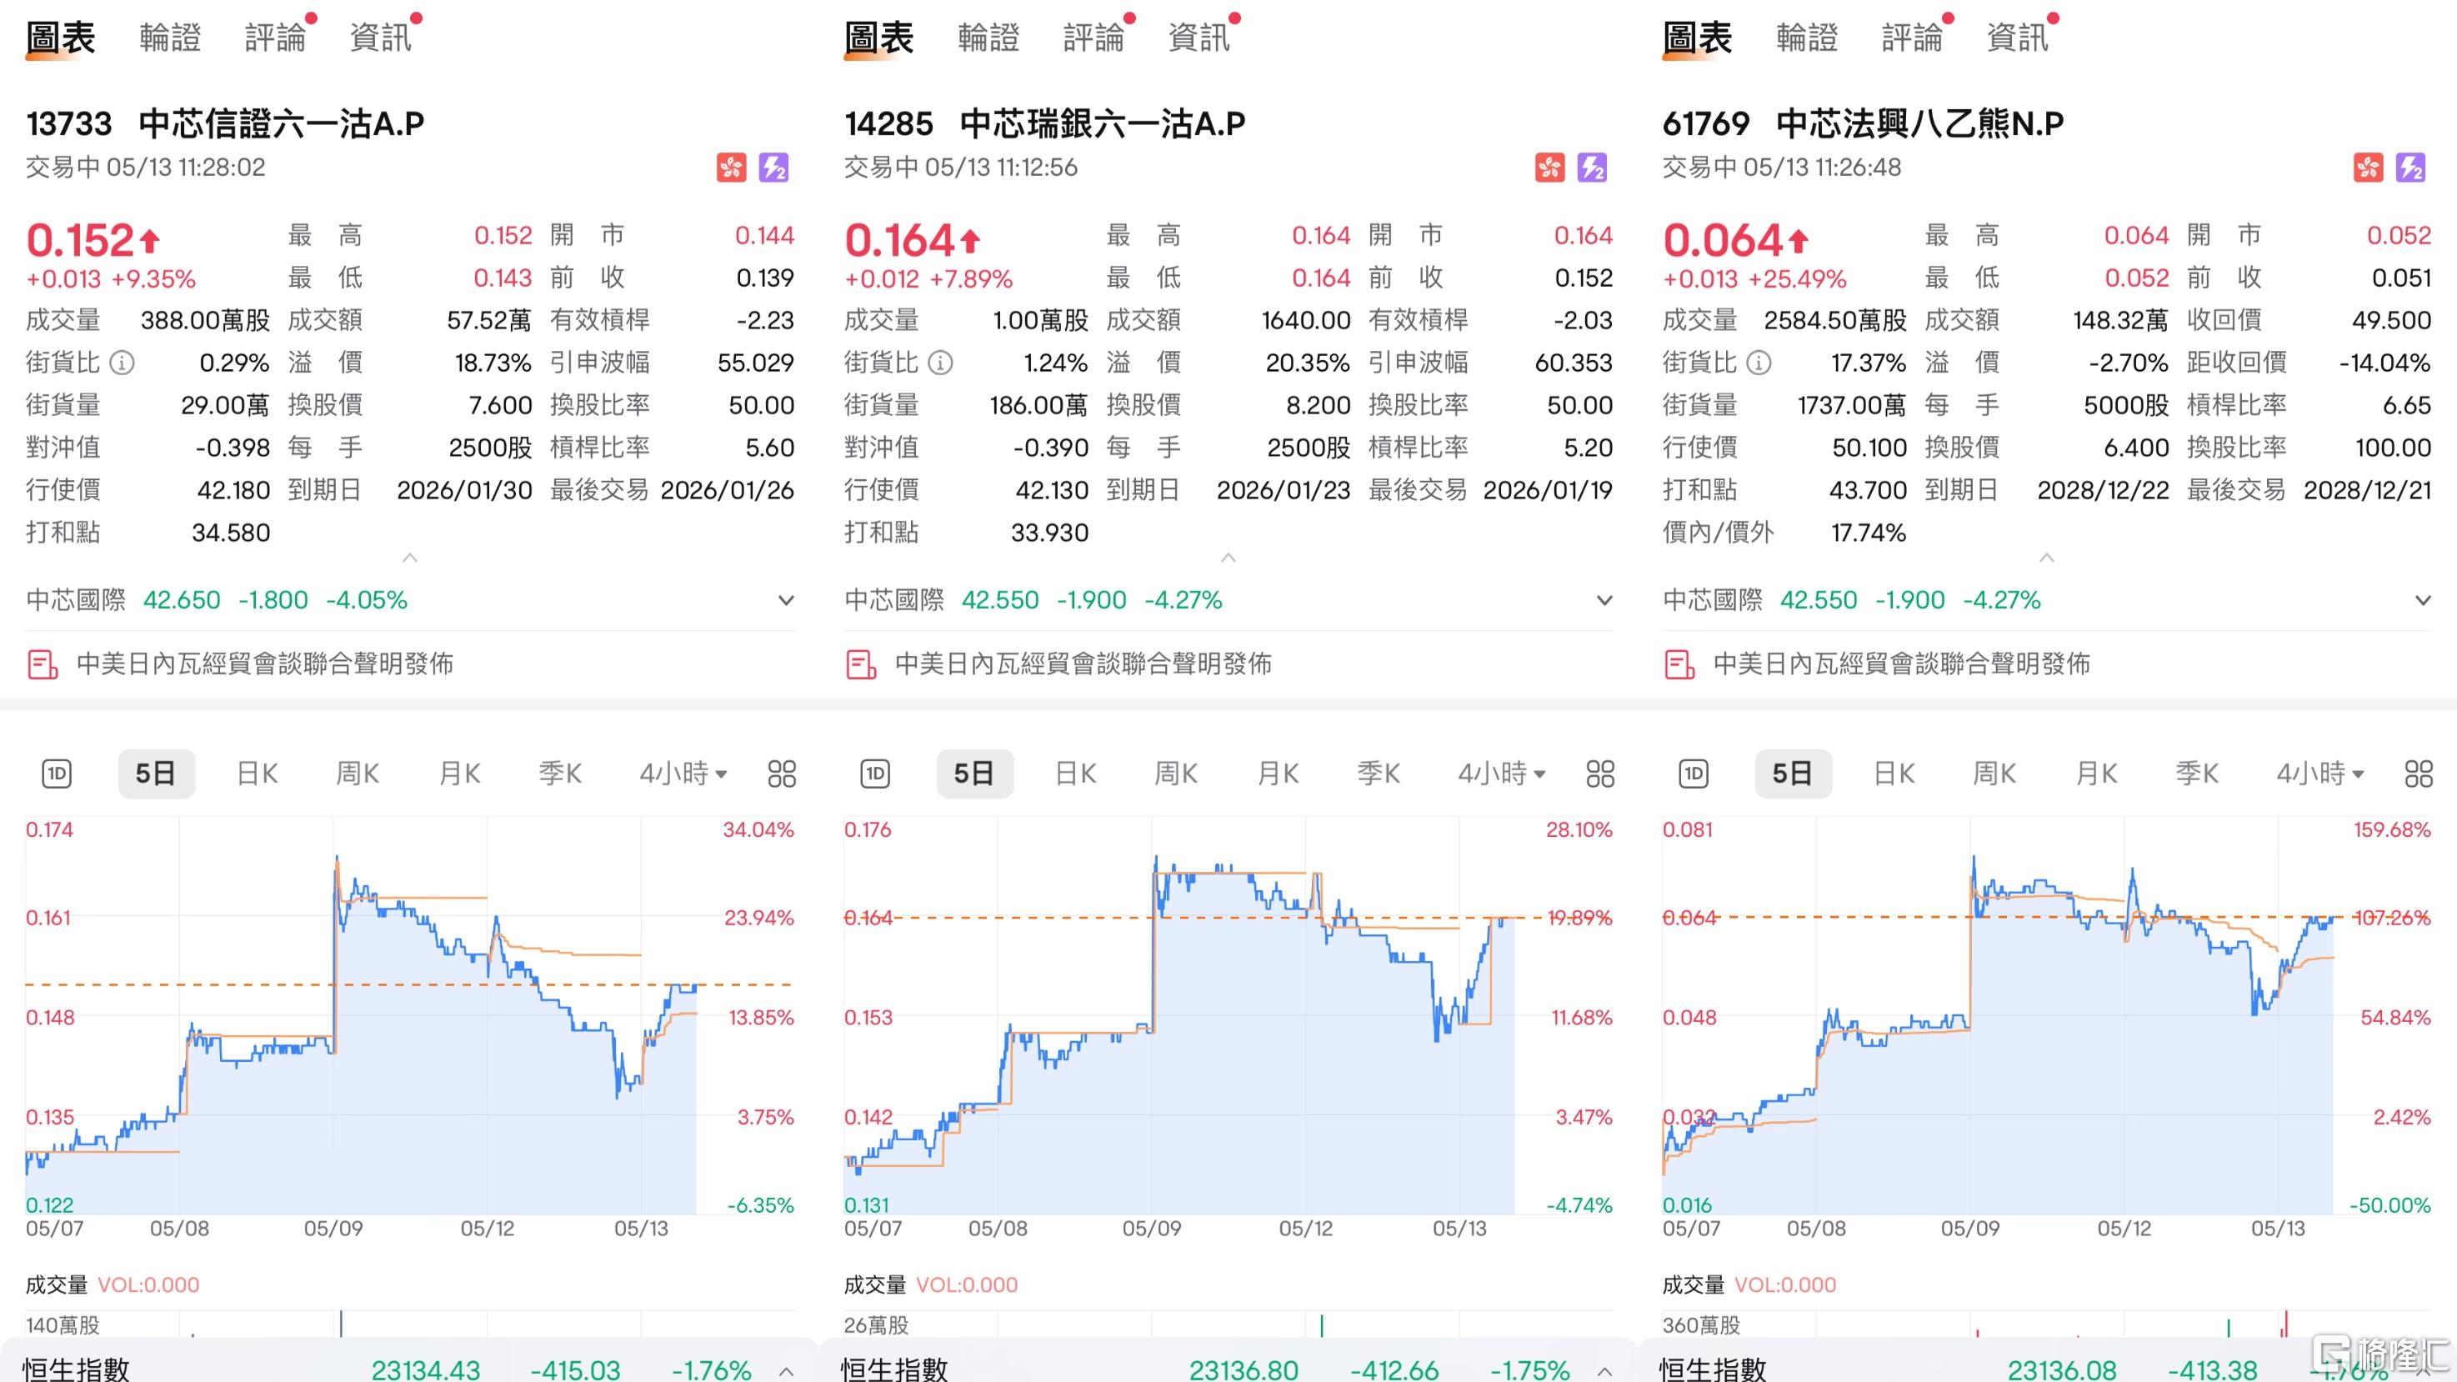Tap purple lightning icon for 13733
Image resolution: width=2457 pixels, height=1382 pixels.
click(x=773, y=168)
